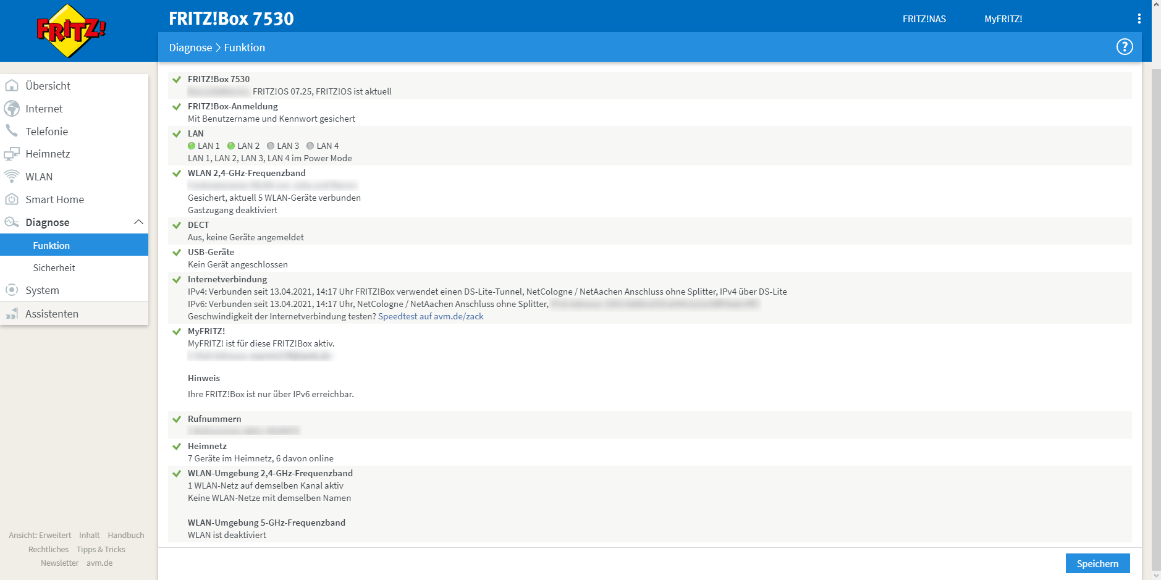Screen dimensions: 1161x580
Task: Click 'Ihre FRITZ!Box ist nur über IPv6 erreichbar.'
Action: click(271, 394)
